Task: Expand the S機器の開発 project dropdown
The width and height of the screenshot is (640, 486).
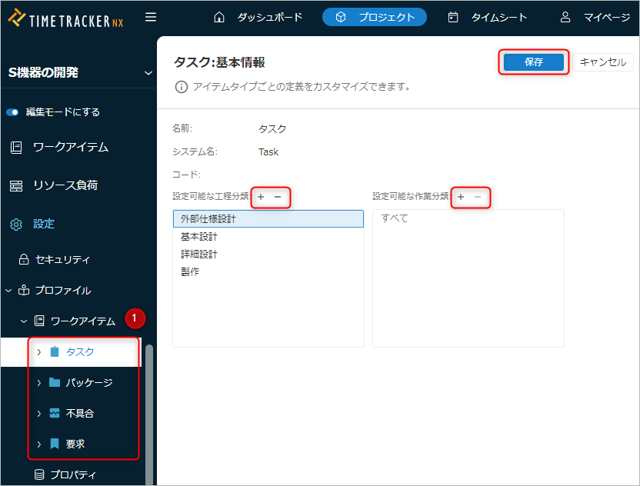Action: (148, 73)
